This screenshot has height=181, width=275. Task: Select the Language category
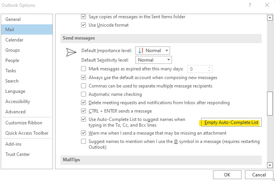[27, 91]
